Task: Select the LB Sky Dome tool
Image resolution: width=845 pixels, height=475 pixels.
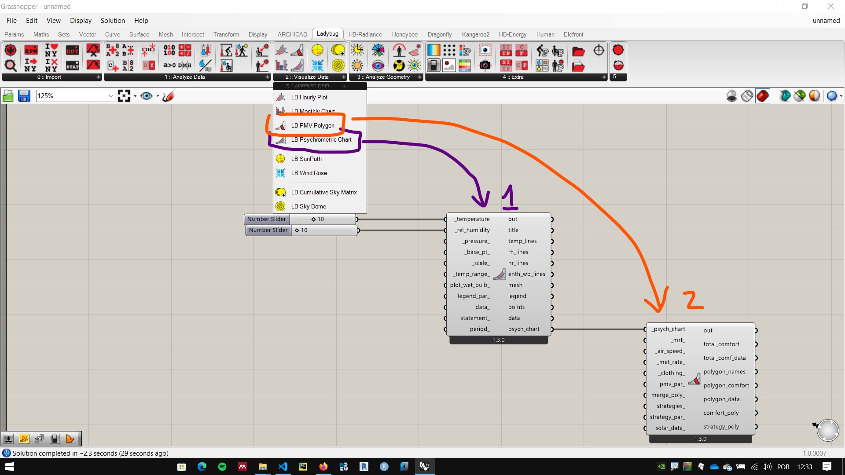Action: [x=308, y=206]
